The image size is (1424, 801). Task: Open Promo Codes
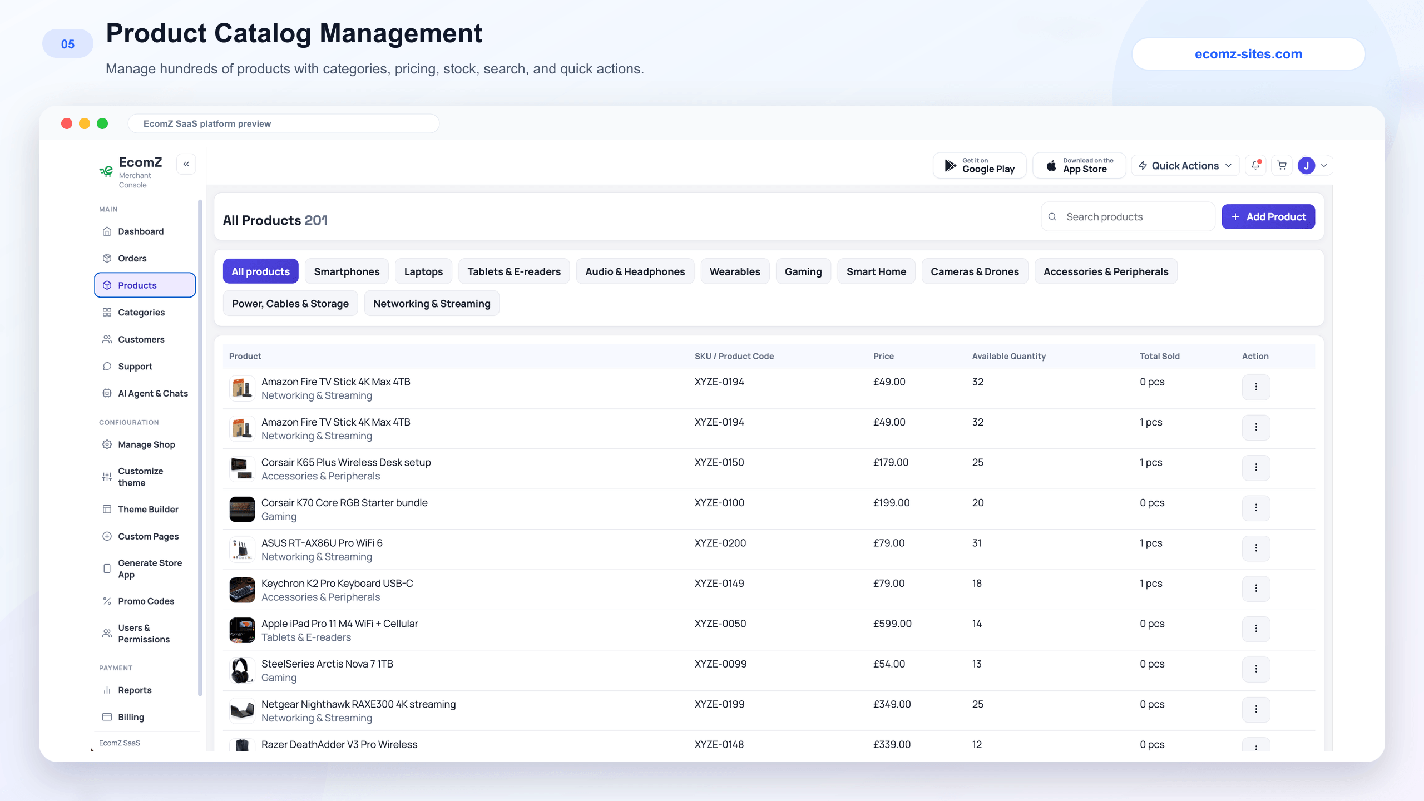point(145,601)
